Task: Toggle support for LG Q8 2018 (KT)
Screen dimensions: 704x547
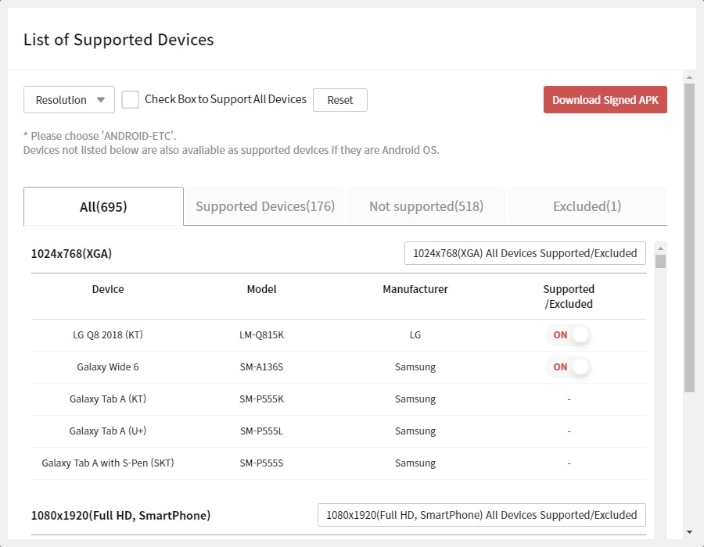Action: click(569, 335)
